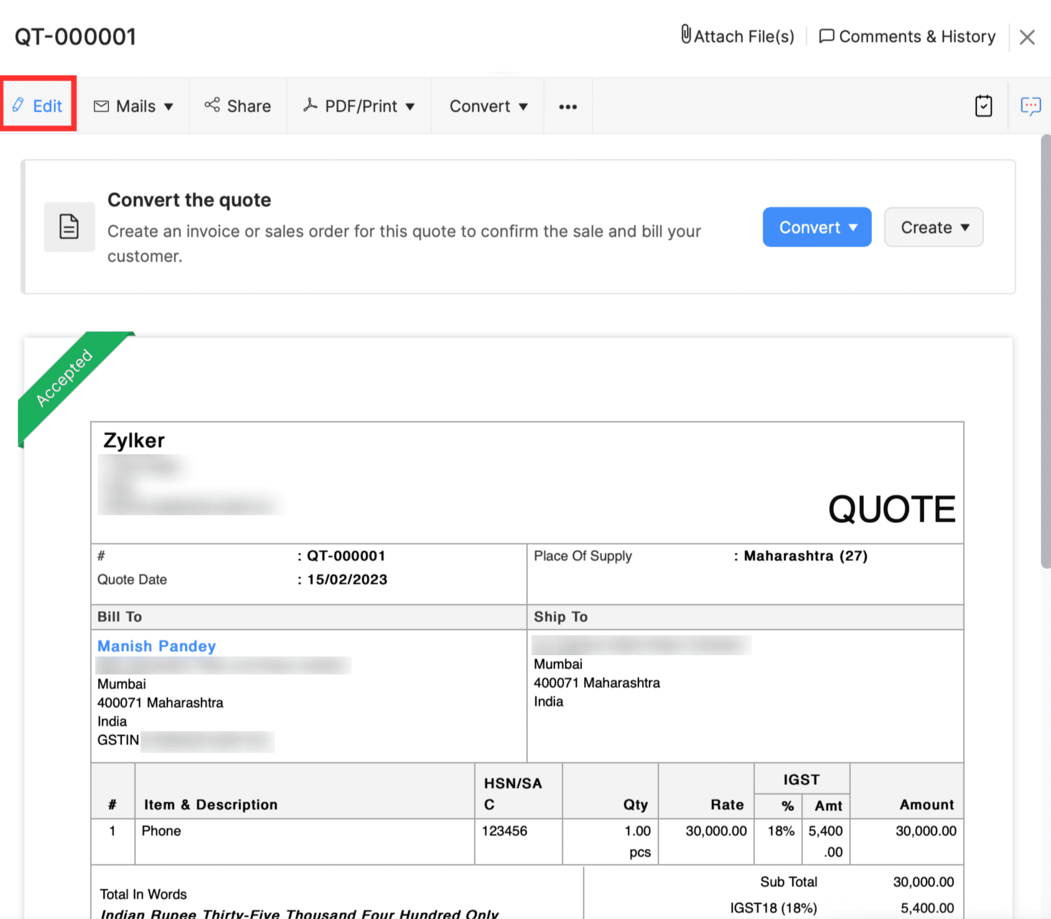1051x919 pixels.
Task: Click the clipboard checklist icon
Action: pos(983,106)
